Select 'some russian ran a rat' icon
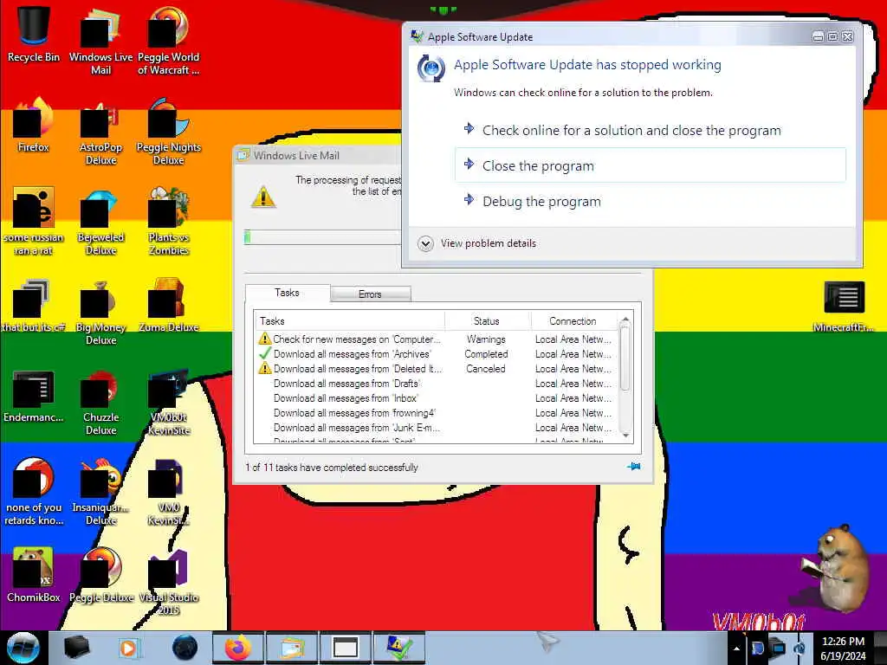887x665 pixels. (x=34, y=221)
